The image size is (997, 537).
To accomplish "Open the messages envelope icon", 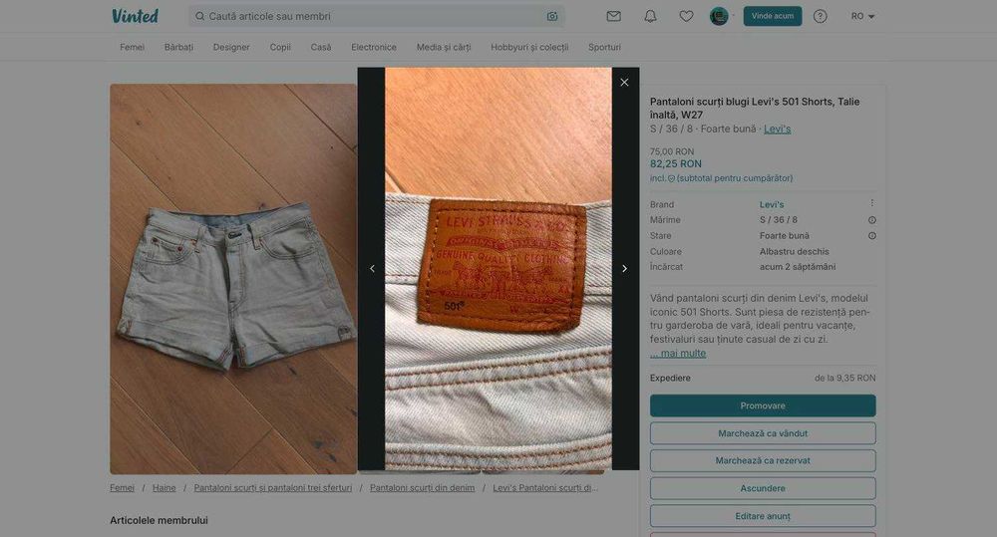I will point(613,17).
